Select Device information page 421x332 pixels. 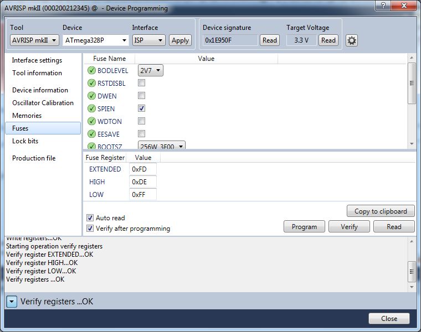(40, 90)
